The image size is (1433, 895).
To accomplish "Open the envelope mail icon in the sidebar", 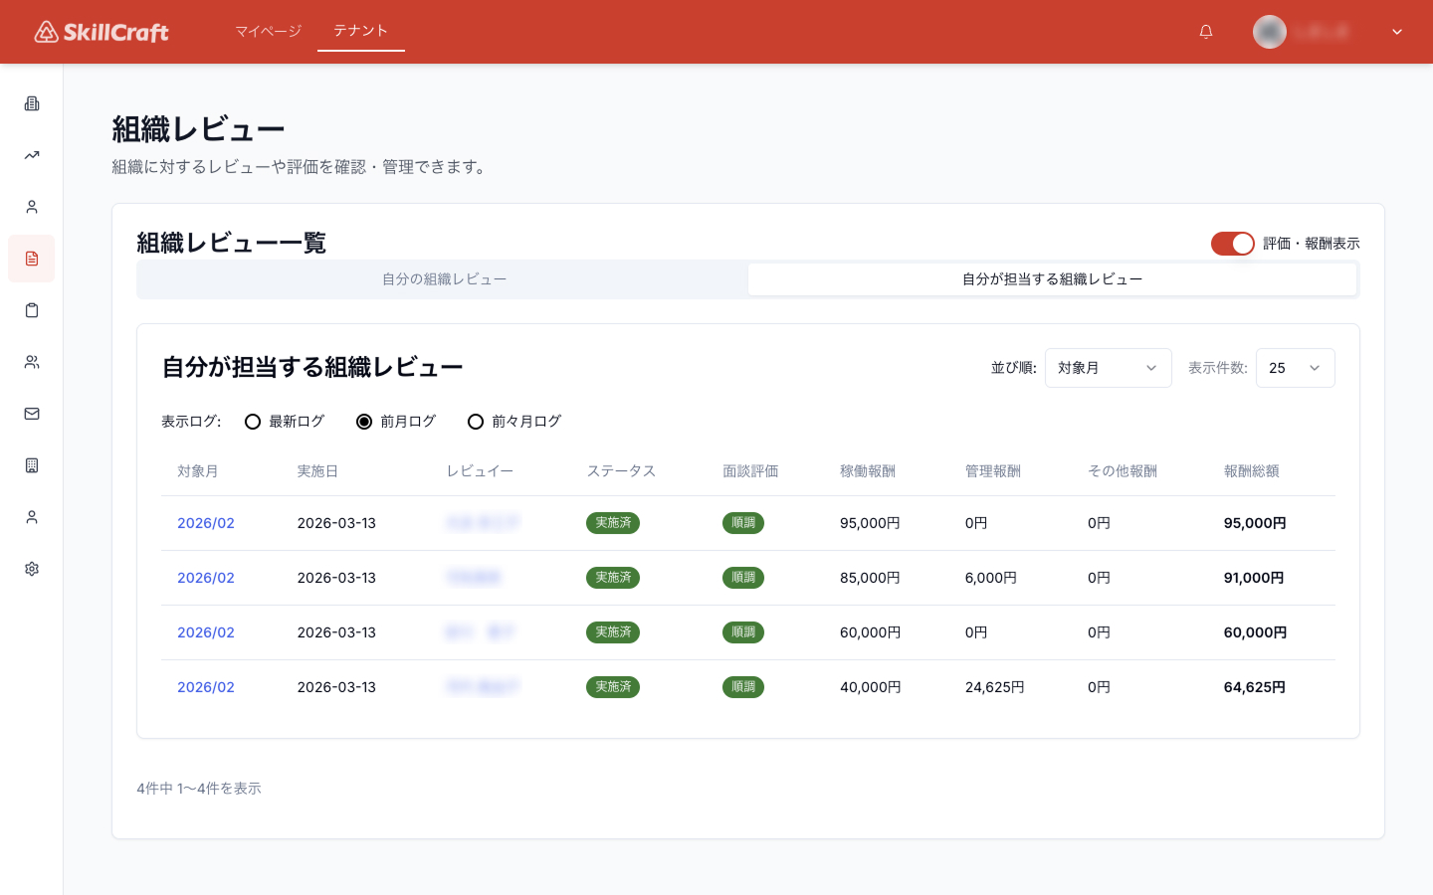I will point(31,413).
